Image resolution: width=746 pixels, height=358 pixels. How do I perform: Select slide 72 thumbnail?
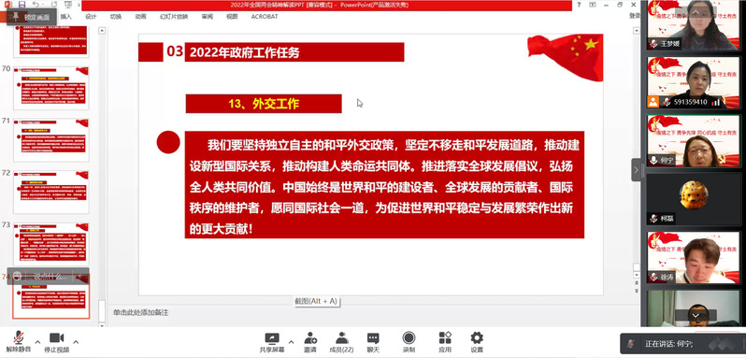coord(50,192)
